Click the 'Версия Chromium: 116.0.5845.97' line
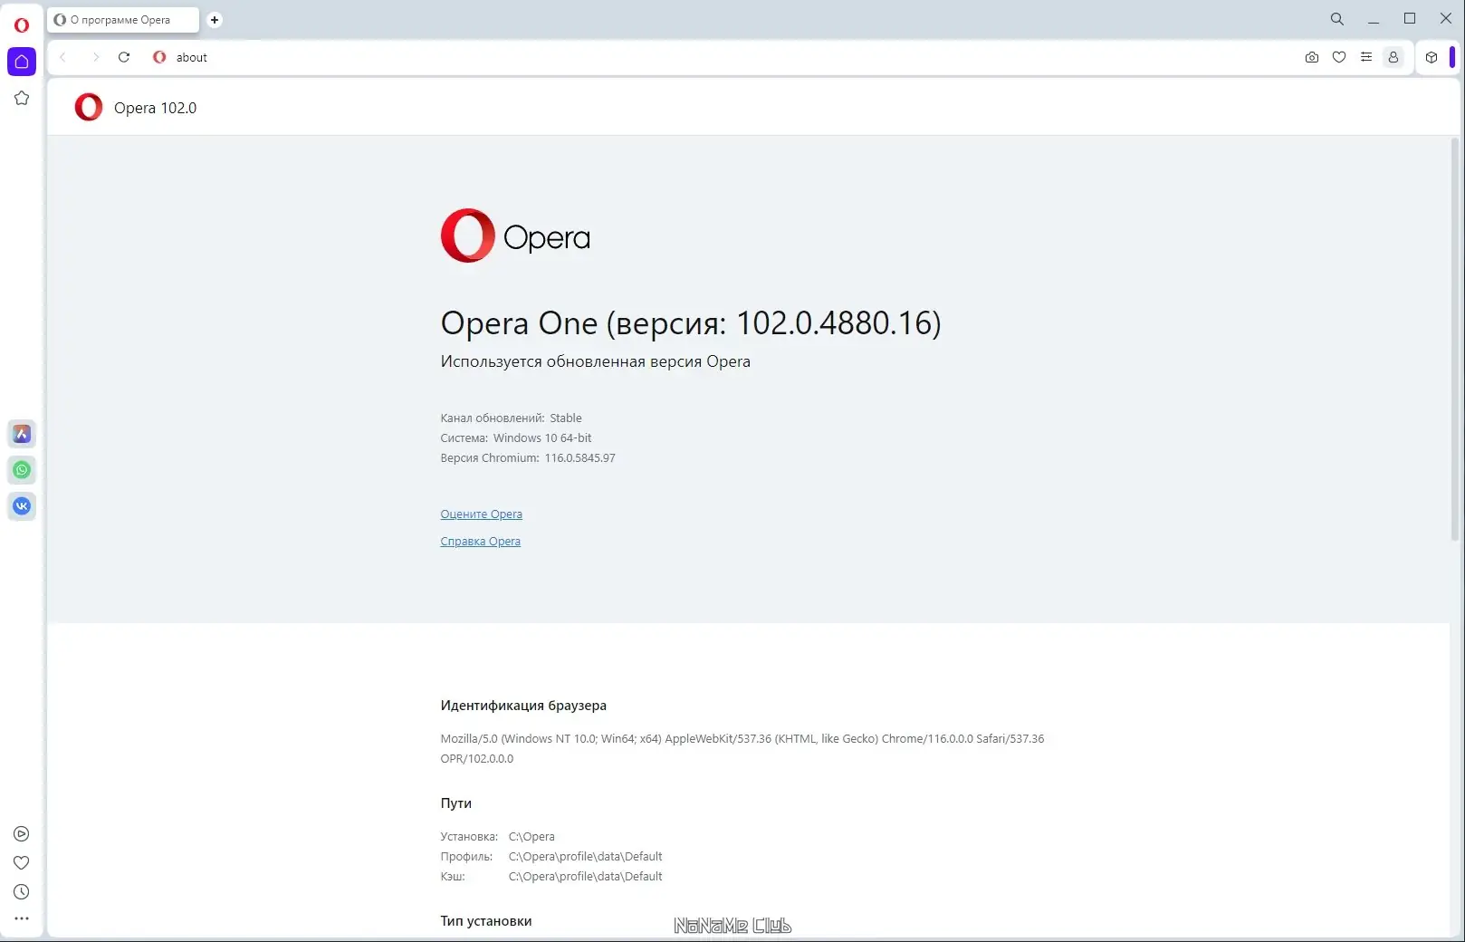This screenshot has height=942, width=1465. (x=528, y=458)
